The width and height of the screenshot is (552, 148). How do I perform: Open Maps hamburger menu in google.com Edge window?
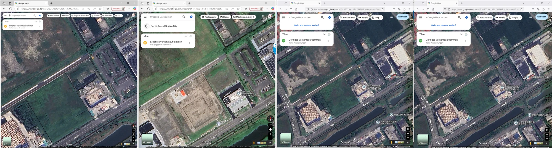coord(145,17)
